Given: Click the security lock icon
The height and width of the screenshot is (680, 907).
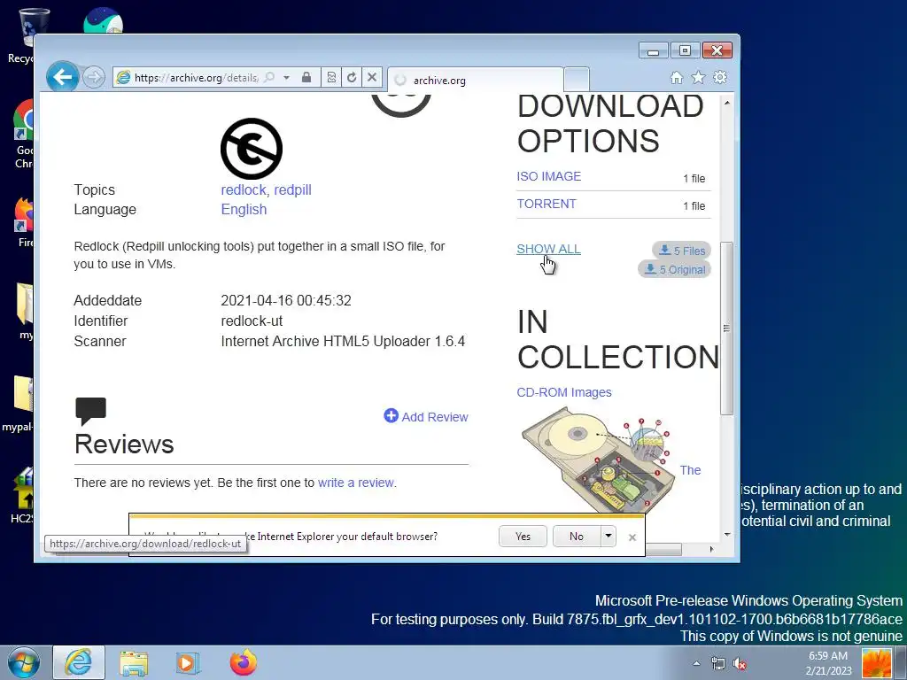Looking at the screenshot, I should 306,77.
